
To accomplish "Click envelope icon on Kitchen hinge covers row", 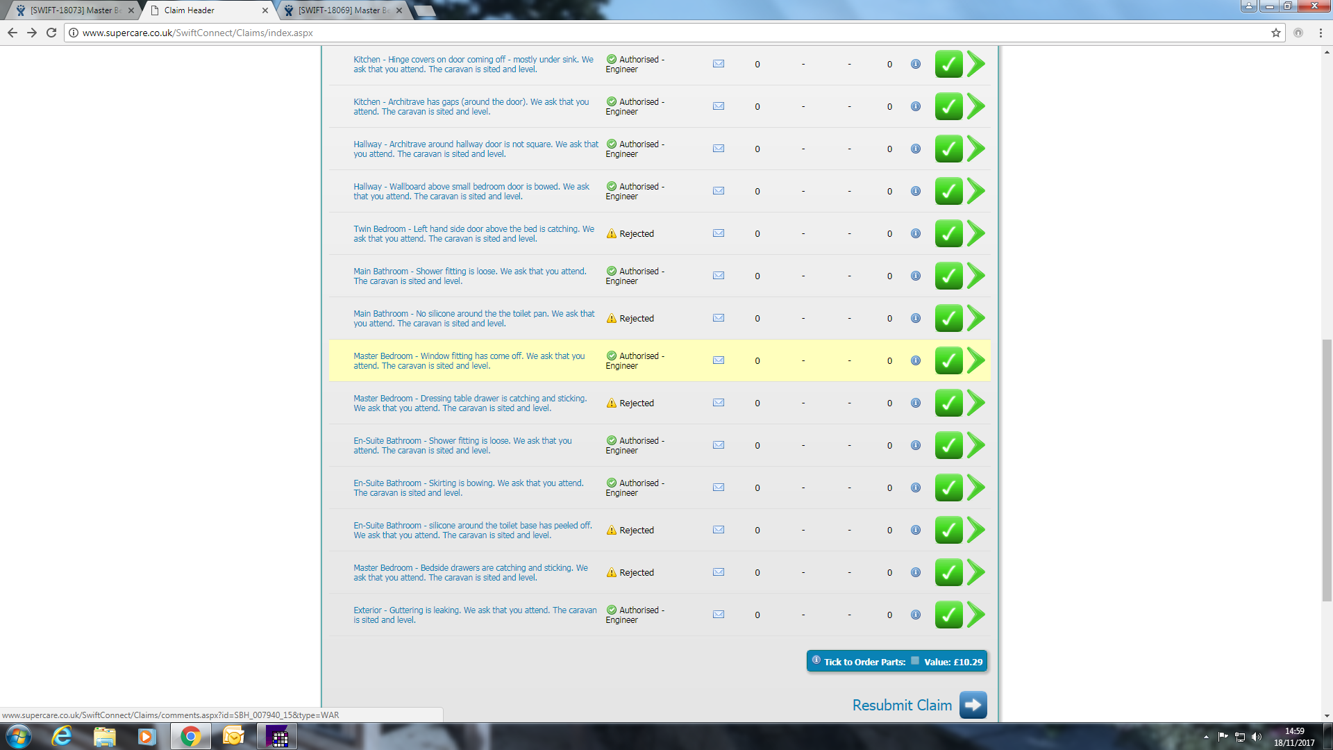I will click(719, 64).
